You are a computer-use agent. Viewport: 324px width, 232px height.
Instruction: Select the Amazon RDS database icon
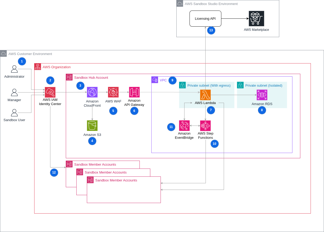pyautogui.click(x=262, y=95)
